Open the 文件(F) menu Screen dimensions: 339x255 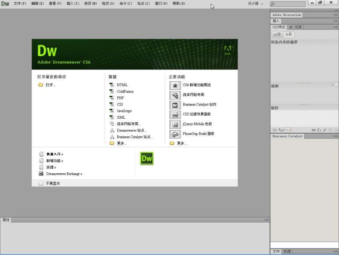pos(20,4)
